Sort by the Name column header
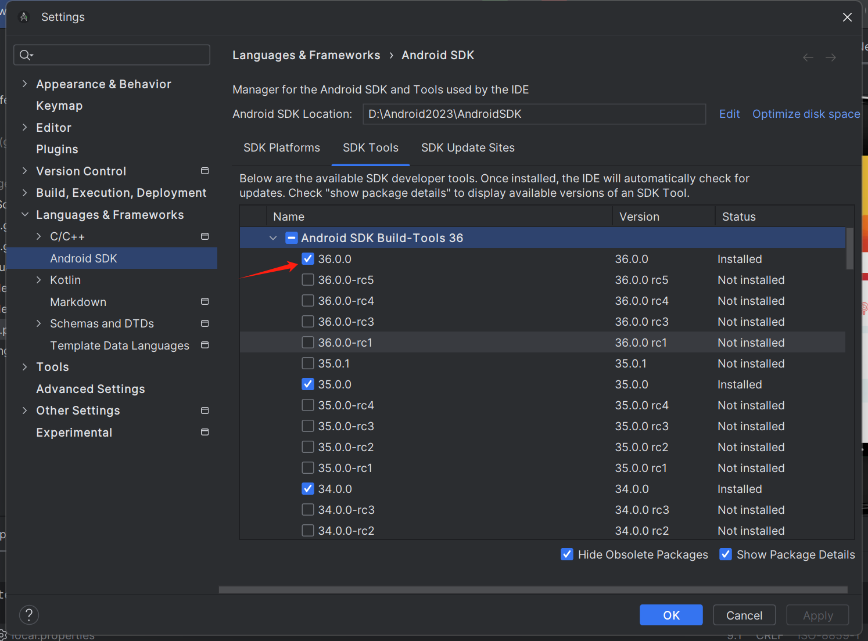868x641 pixels. [439, 217]
